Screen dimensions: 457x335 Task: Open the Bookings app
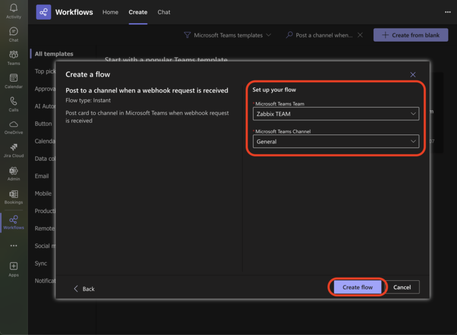pos(13,196)
